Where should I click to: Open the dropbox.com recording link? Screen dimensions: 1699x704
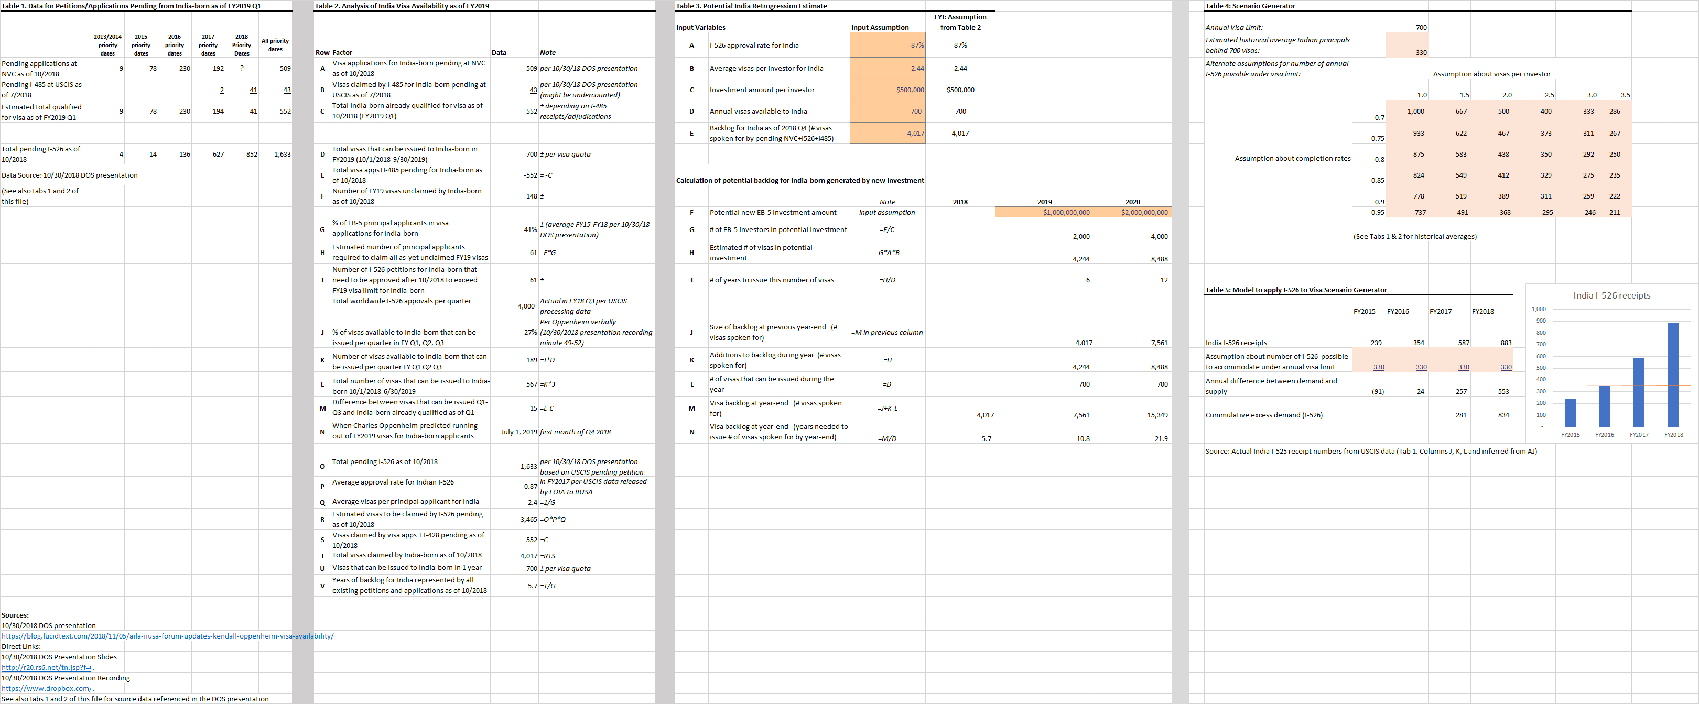[46, 688]
